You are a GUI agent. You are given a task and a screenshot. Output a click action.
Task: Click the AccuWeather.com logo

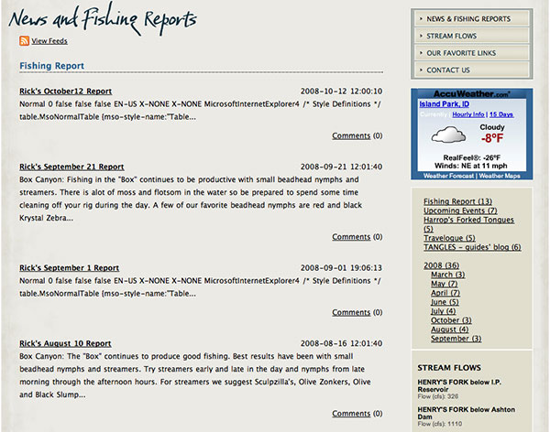472,94
